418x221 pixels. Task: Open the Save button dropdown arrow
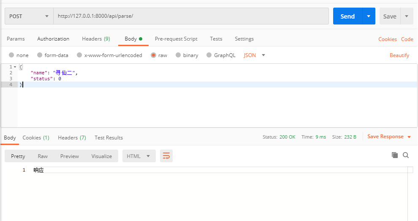click(407, 16)
